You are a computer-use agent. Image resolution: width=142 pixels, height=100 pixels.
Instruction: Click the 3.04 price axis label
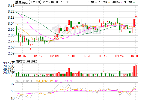tap(11, 24)
